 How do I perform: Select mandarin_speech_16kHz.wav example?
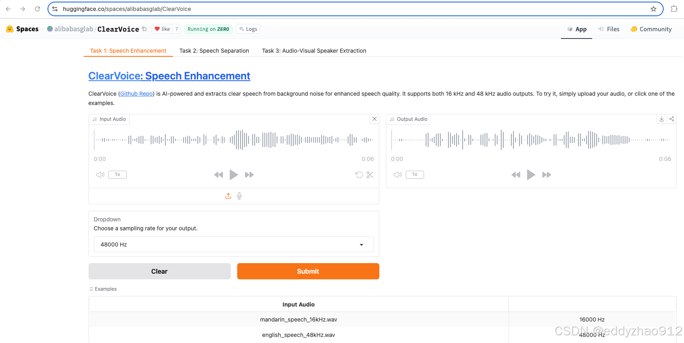(299, 319)
